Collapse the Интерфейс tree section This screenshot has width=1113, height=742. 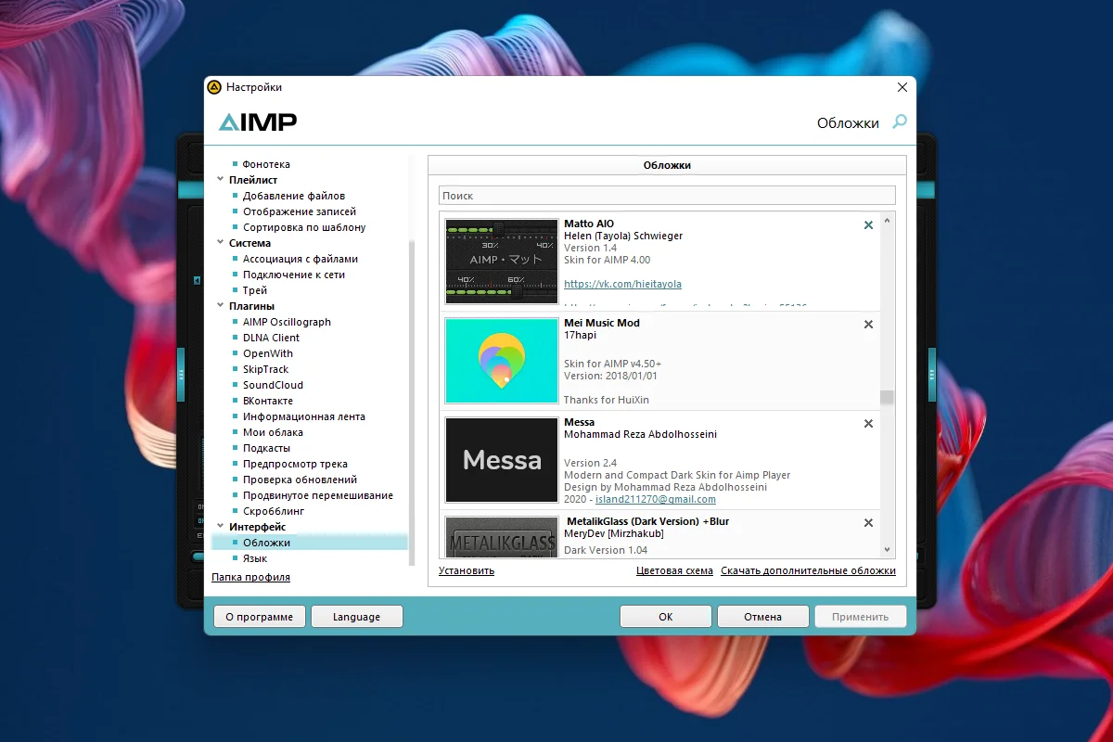click(x=220, y=527)
